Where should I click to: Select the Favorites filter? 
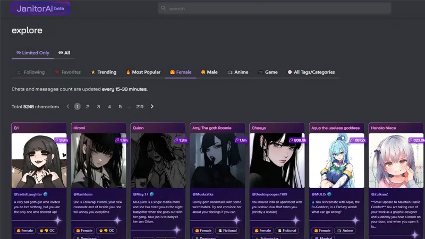tap(67, 72)
